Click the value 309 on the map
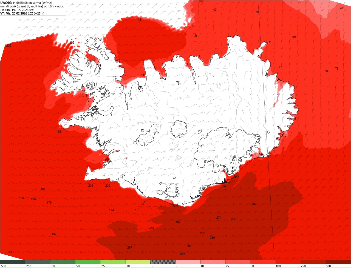Screen dimensions: 351x268 pos(175,206)
